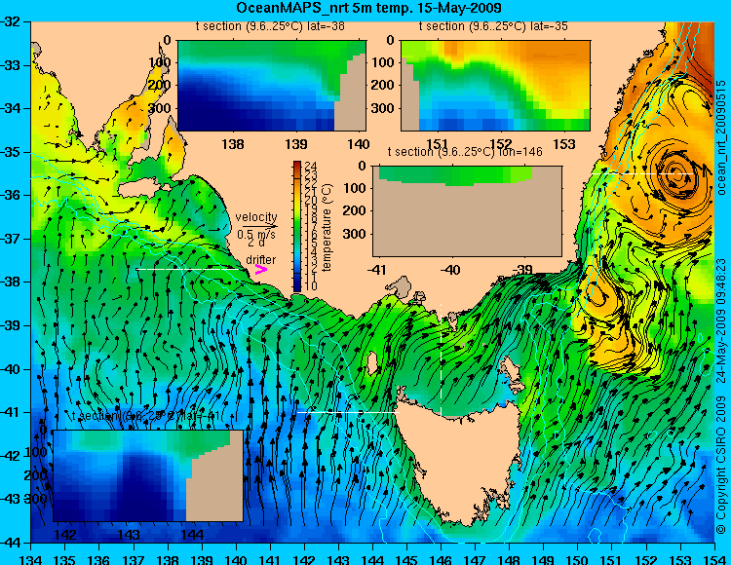Select the velocity reference arrow in the legend

(259, 227)
